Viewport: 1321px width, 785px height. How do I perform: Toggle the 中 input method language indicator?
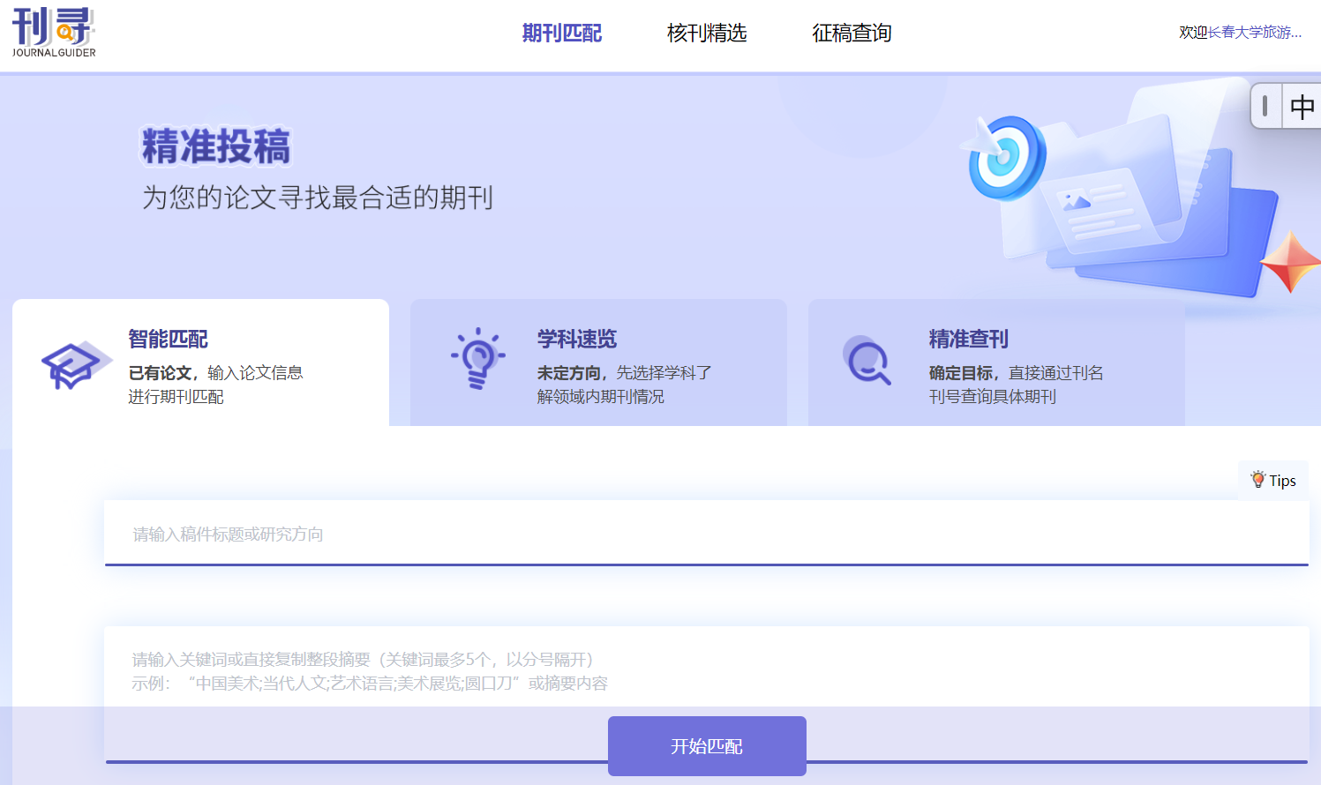click(1302, 107)
